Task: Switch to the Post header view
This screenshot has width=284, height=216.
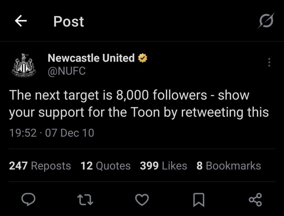Action: [68, 22]
